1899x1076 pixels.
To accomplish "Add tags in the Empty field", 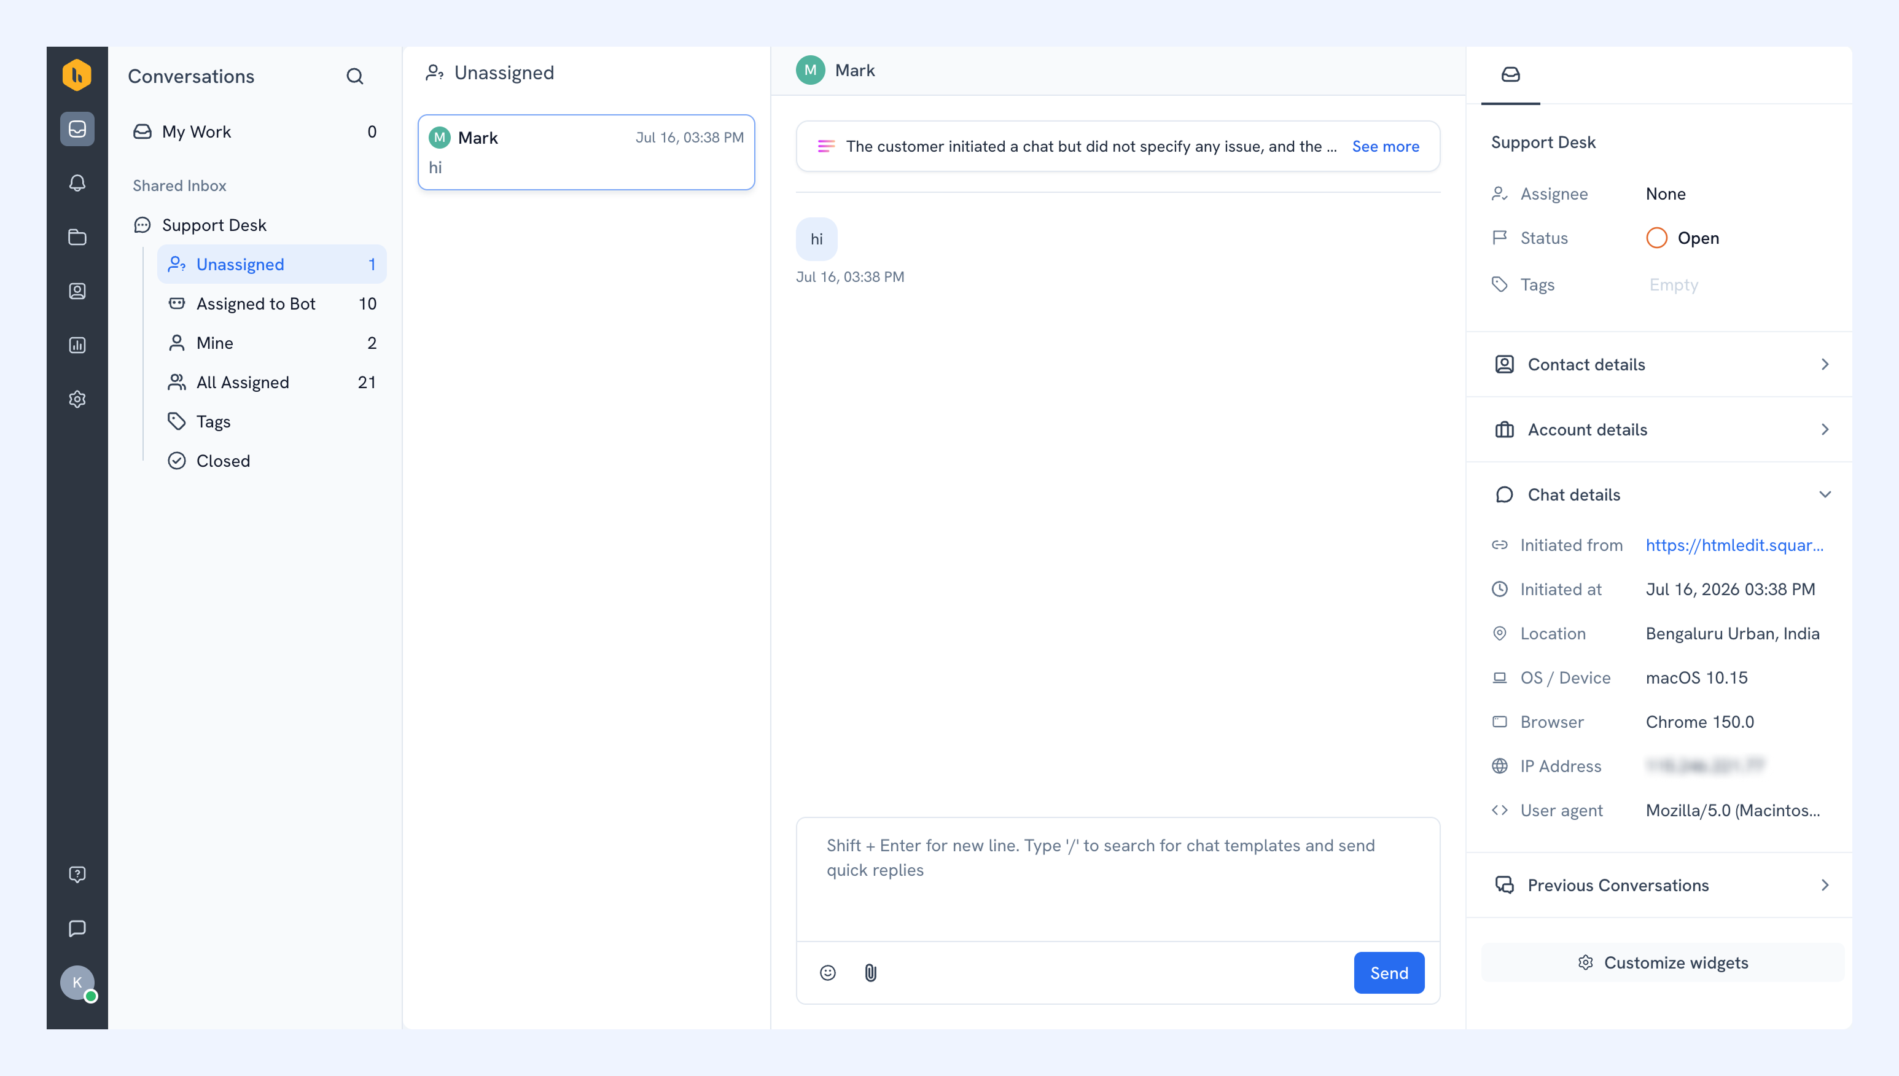I will coord(1674,284).
